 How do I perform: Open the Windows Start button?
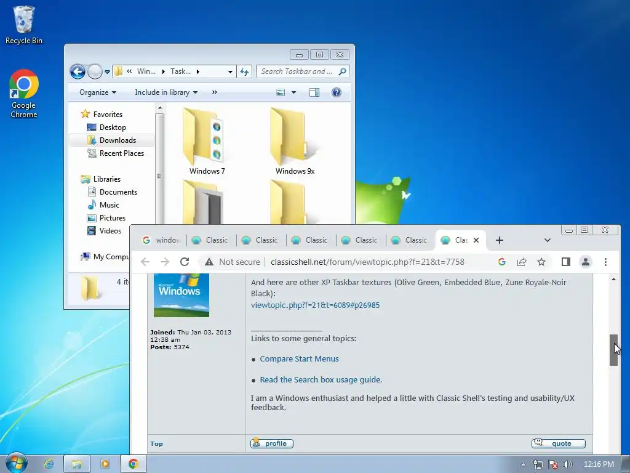click(x=16, y=464)
